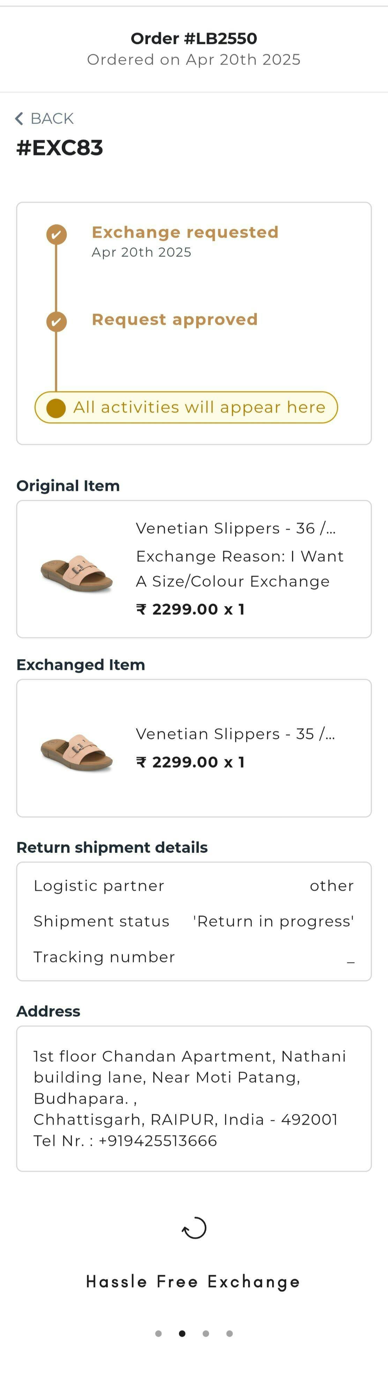Screen dimensions: 388x1377
Task: Click the telephone number in the address
Action: [157, 1140]
